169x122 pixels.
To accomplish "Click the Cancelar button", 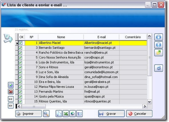I will 139,114.
